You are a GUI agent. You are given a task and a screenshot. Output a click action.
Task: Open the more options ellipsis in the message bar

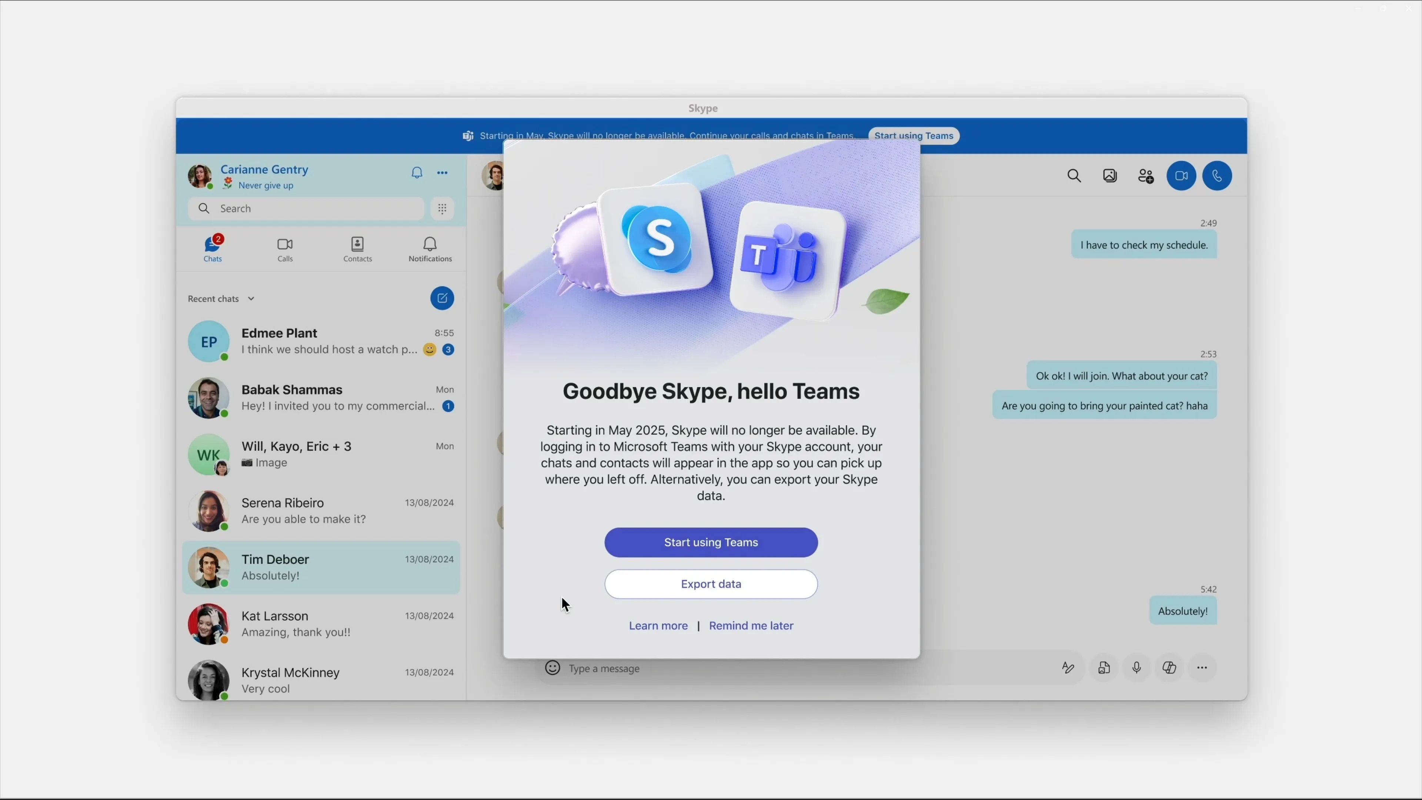point(1202,668)
